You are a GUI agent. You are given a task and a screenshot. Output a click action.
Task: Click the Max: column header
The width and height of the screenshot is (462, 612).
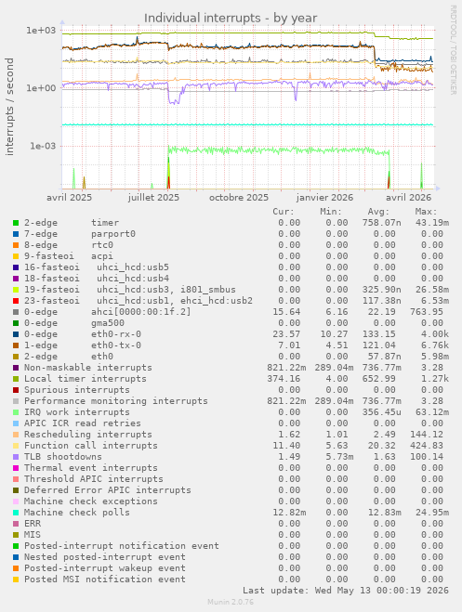[x=426, y=212]
